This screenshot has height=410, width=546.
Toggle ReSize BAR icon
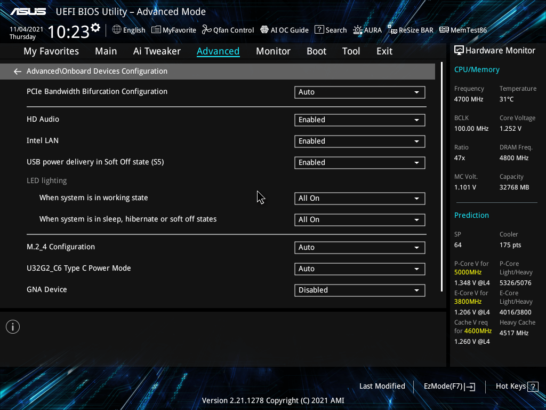[x=392, y=30]
